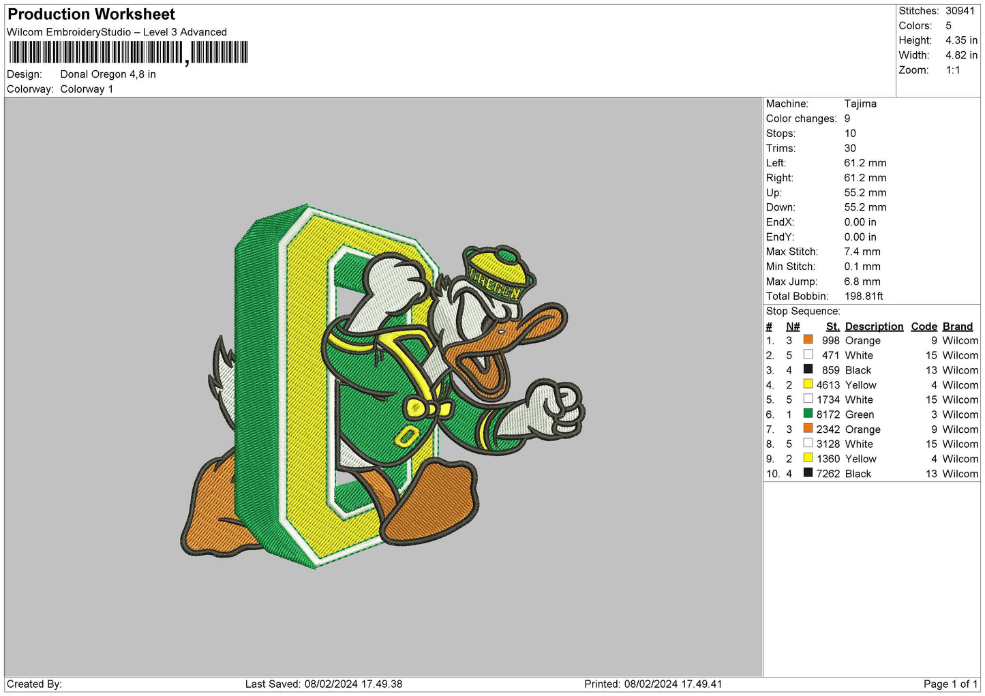The image size is (985, 696).
Task: Select max stitch value '7.4 mm'
Action: coord(862,252)
